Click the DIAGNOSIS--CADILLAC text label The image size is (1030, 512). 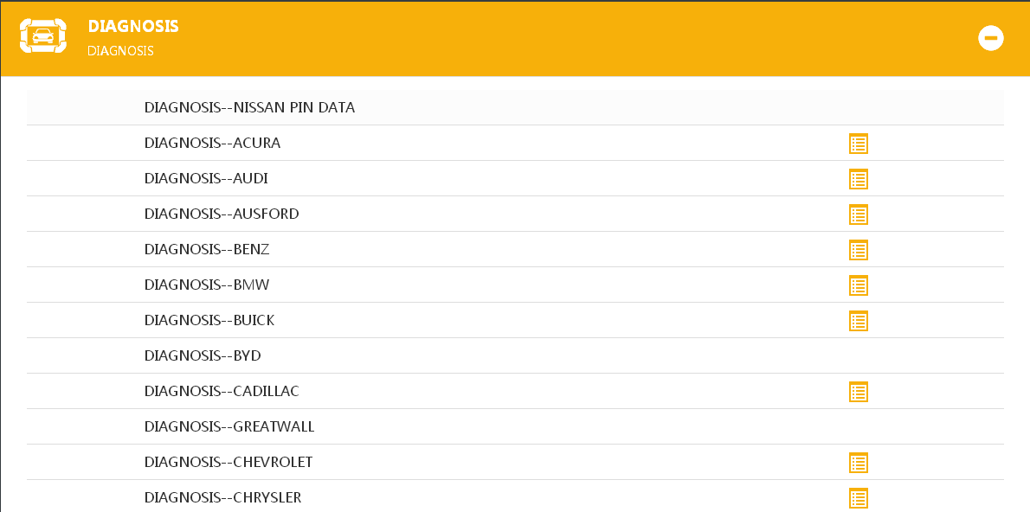click(222, 391)
